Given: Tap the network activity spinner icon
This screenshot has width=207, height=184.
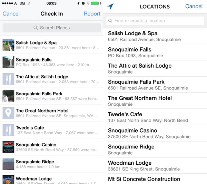Looking at the screenshot, I should 29,3.
